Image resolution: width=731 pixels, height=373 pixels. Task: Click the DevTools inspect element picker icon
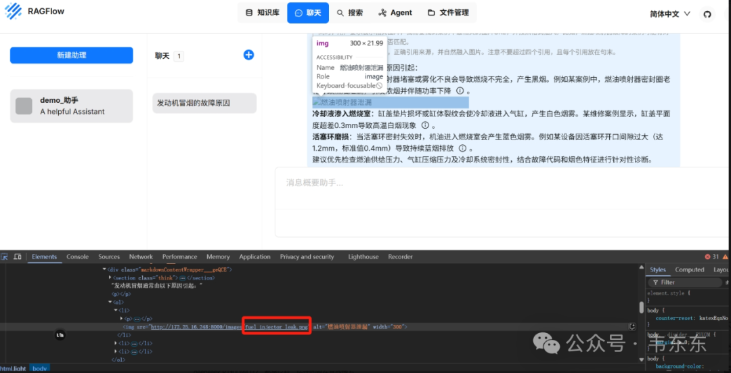click(5, 257)
